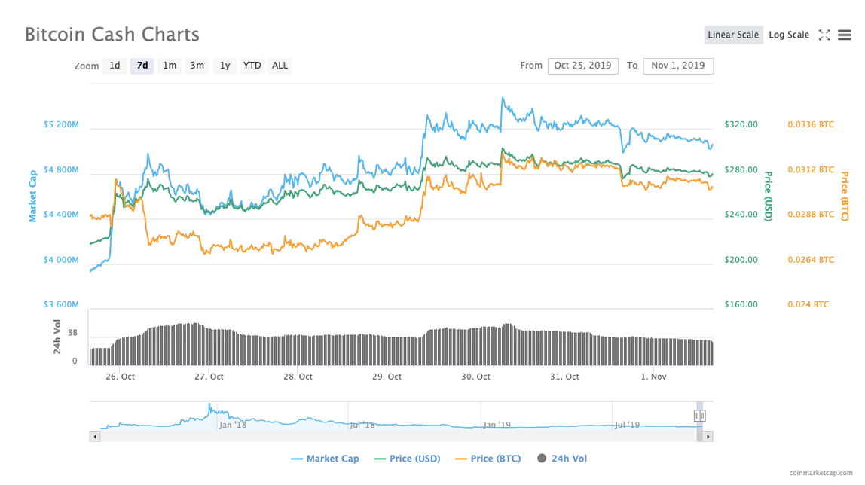Image resolution: width=865 pixels, height=485 pixels.
Task: Click the 1. Nov axis label
Action: [x=653, y=377]
